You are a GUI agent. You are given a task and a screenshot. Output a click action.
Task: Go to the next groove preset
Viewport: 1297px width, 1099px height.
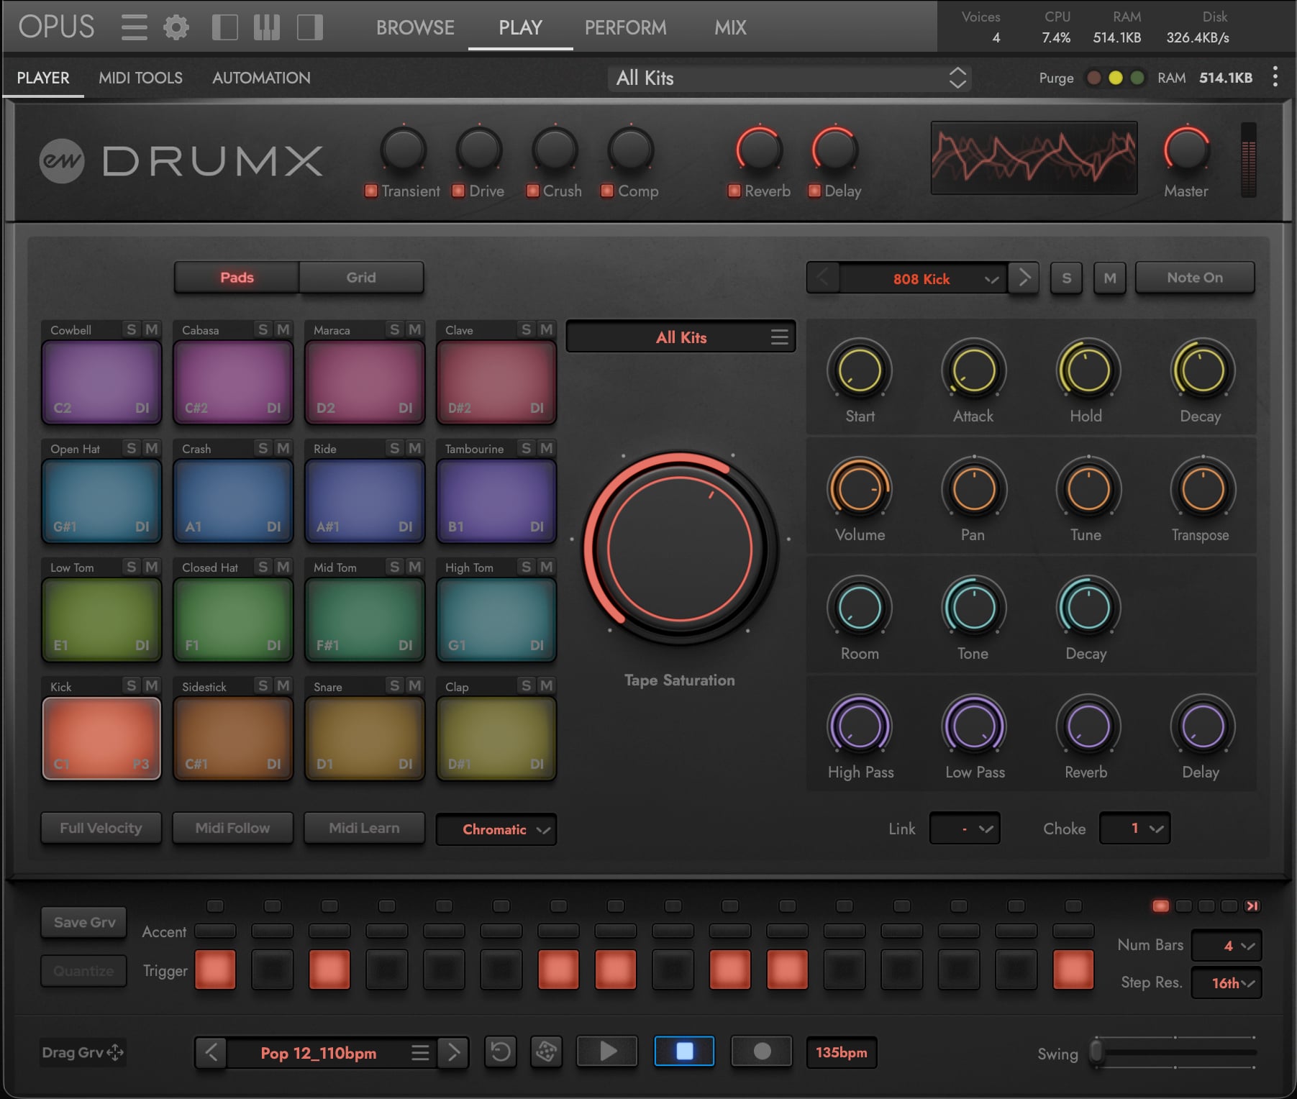click(453, 1053)
